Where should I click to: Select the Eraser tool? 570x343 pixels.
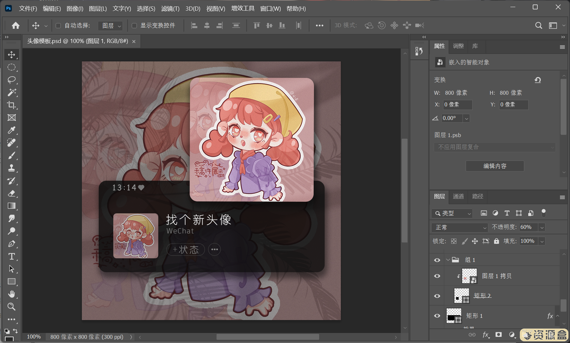12,193
